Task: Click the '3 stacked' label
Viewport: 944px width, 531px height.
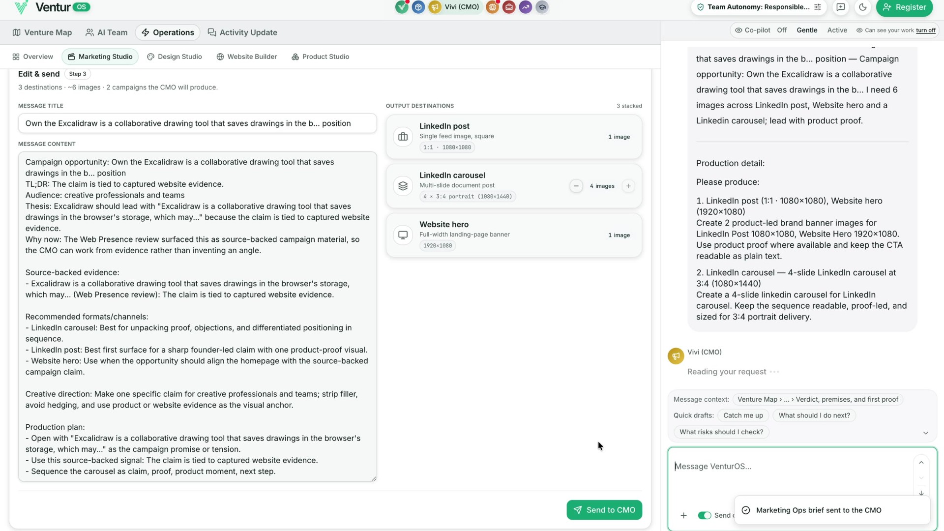Action: click(x=629, y=106)
